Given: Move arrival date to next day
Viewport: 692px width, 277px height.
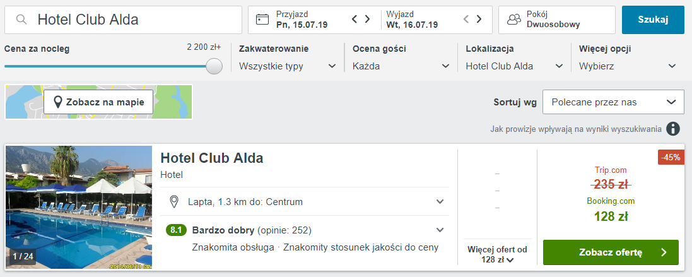Looking at the screenshot, I should point(367,19).
